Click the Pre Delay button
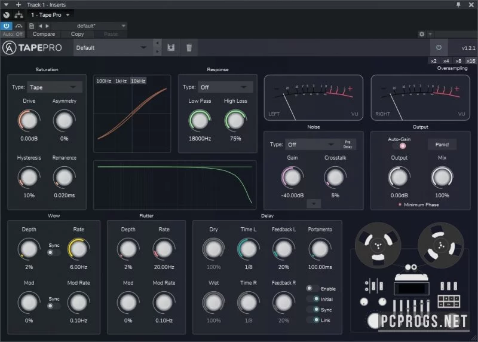This screenshot has height=342, width=478. pos(348,144)
